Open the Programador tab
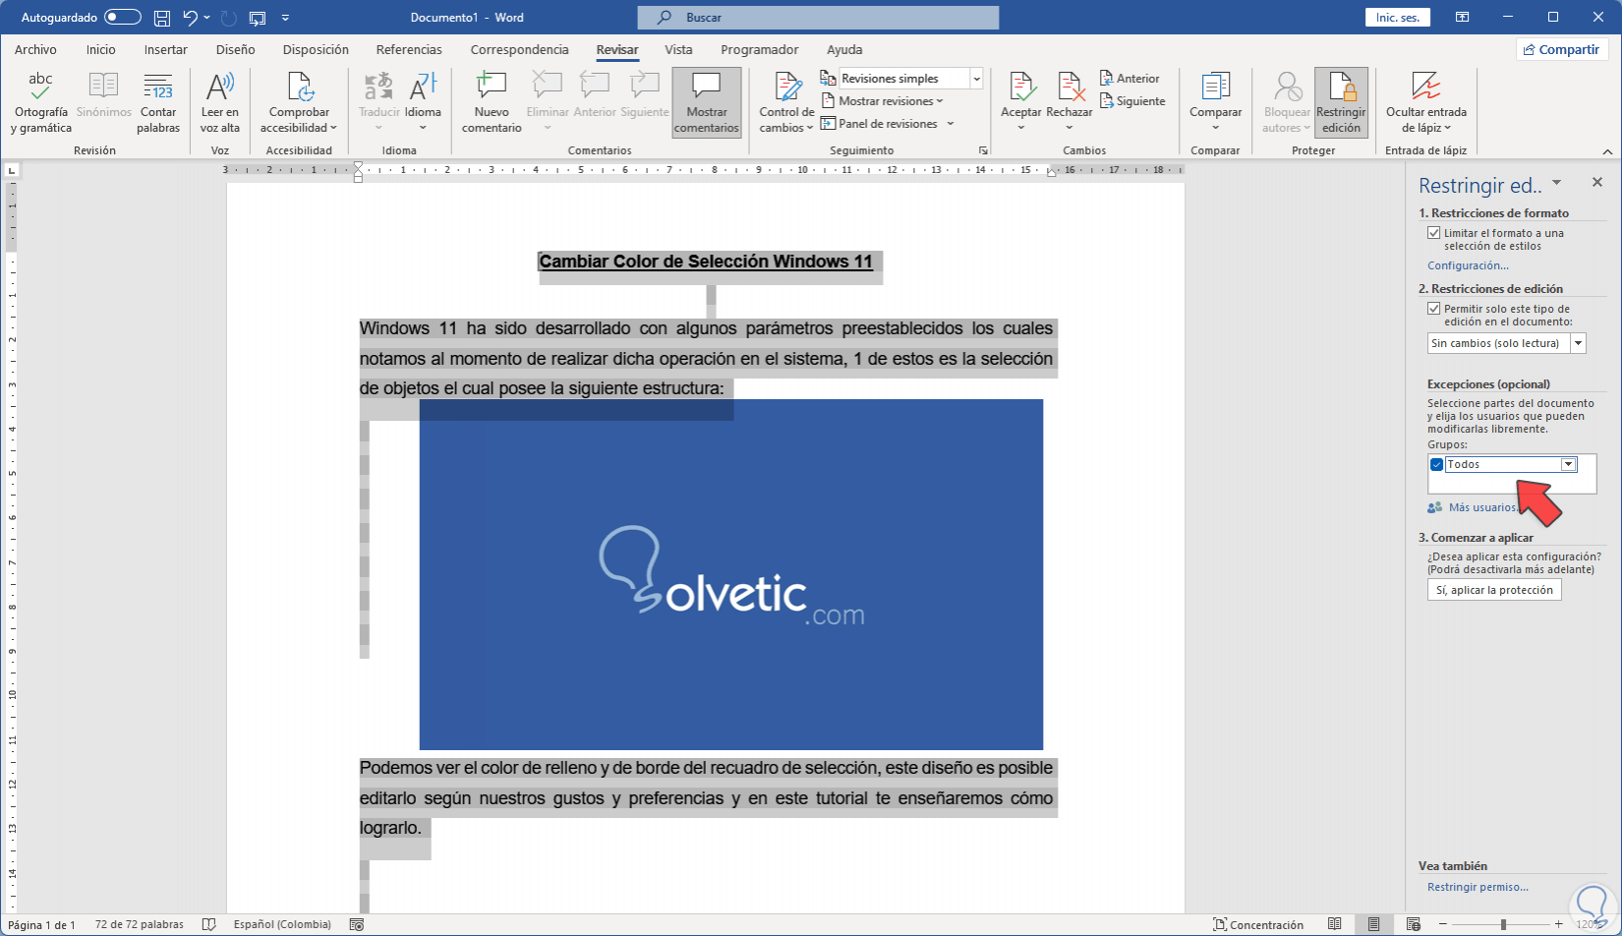 (x=759, y=49)
